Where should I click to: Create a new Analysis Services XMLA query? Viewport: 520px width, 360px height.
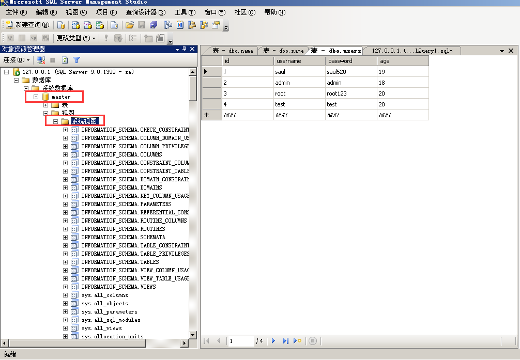99,25
